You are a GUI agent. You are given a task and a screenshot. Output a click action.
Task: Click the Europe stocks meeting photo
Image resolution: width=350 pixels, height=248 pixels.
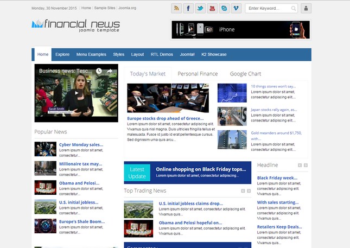click(168, 98)
